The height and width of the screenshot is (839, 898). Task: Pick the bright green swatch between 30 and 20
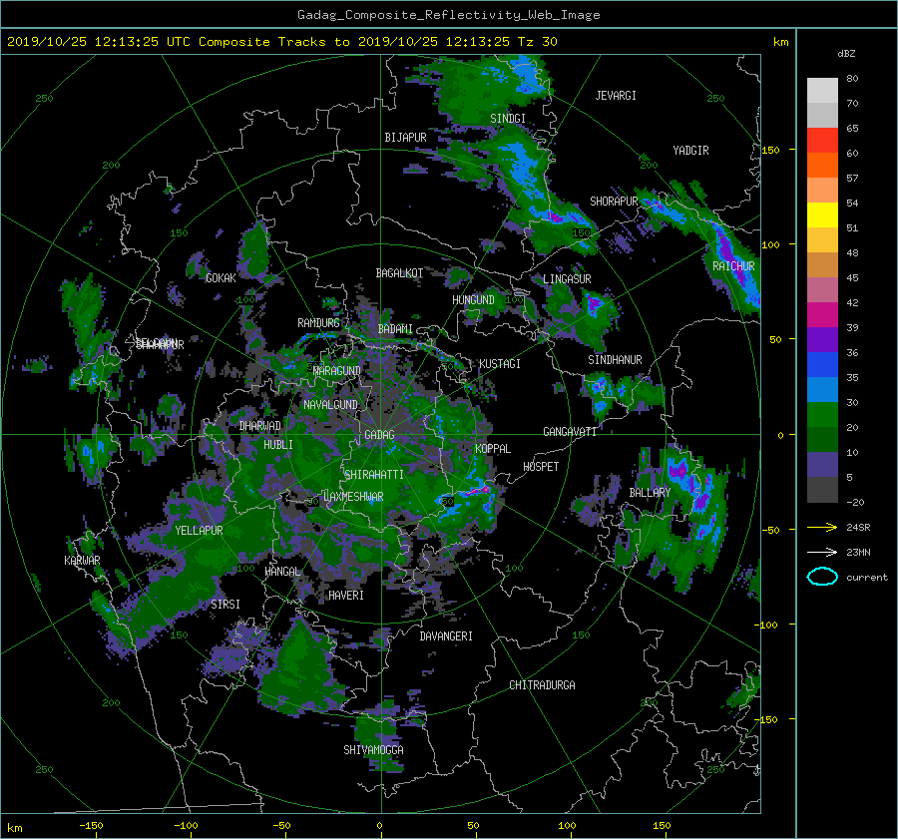(822, 414)
